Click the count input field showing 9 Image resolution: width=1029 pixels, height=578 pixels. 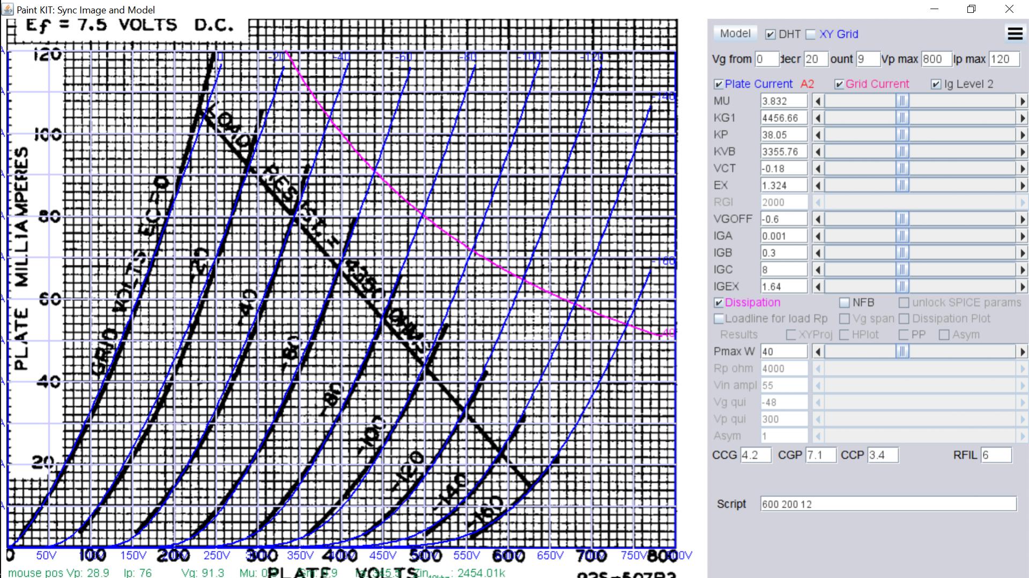pyautogui.click(x=868, y=59)
